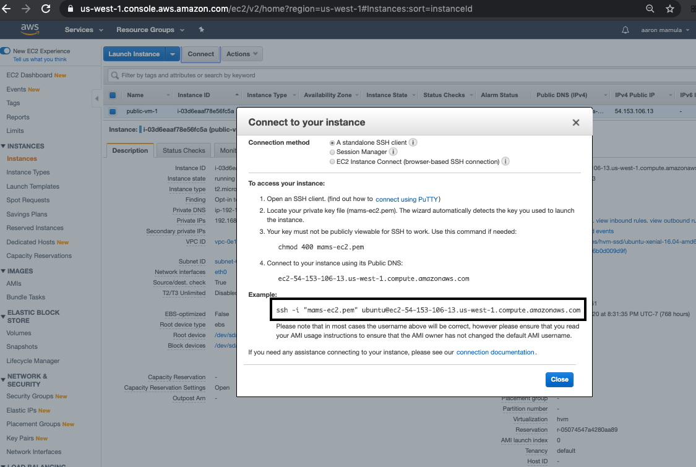Open the Services dropdown menu

[x=84, y=30]
